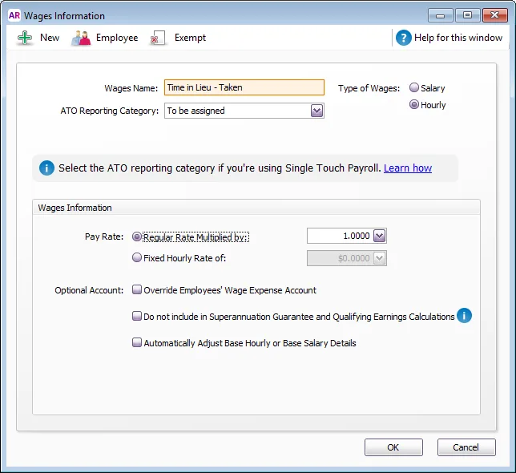Close the Wages Information window
This screenshot has width=516, height=473.
494,15
